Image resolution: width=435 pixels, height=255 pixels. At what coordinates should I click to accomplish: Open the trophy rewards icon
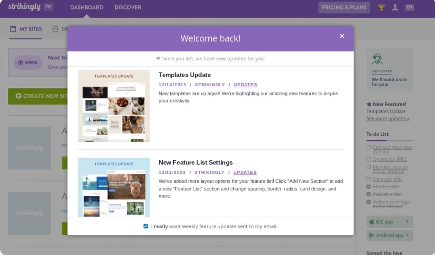(x=381, y=7)
